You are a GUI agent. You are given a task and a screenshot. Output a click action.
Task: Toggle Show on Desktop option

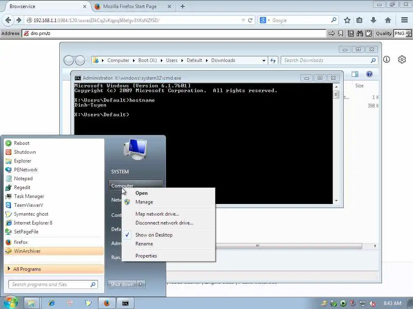(154, 235)
